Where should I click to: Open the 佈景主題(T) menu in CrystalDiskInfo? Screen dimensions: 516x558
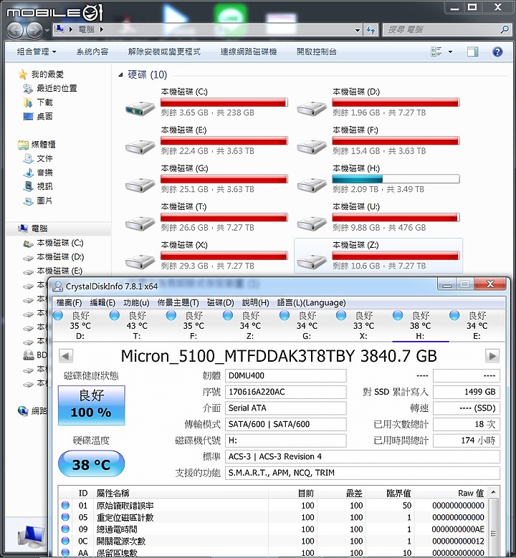pyautogui.click(x=178, y=303)
